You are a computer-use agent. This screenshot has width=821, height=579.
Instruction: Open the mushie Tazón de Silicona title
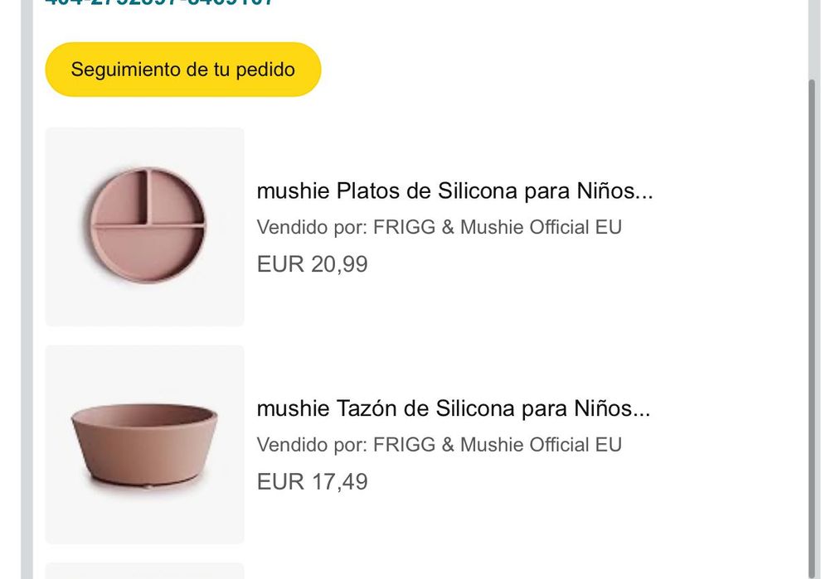[x=453, y=408]
